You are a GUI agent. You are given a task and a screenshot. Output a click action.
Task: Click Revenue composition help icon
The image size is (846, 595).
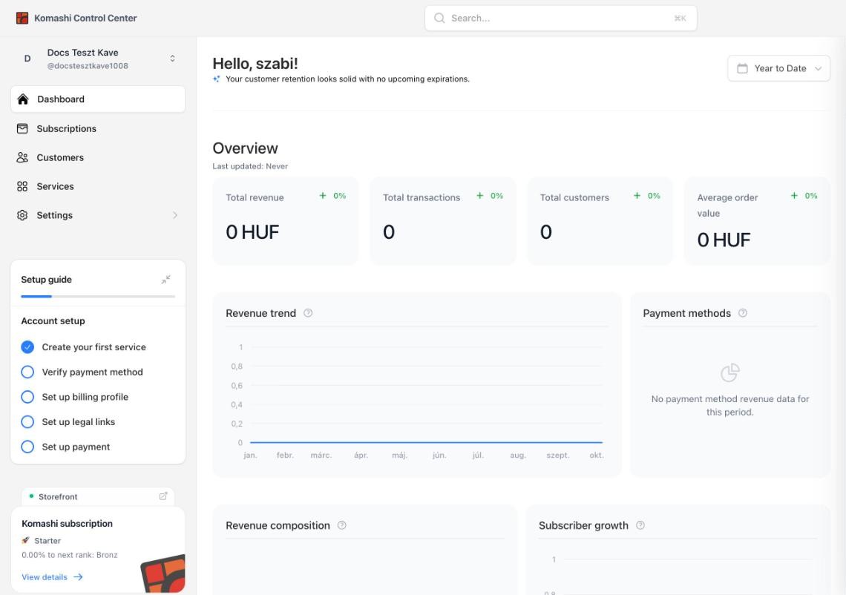click(x=341, y=525)
